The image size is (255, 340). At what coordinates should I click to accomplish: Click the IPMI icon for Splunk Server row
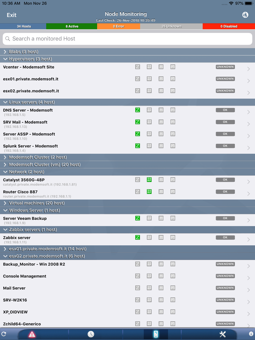(x=173, y=146)
